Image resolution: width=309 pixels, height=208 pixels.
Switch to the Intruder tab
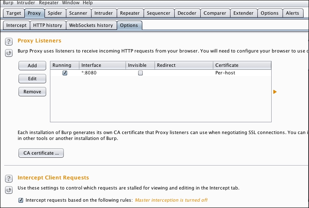[103, 13]
